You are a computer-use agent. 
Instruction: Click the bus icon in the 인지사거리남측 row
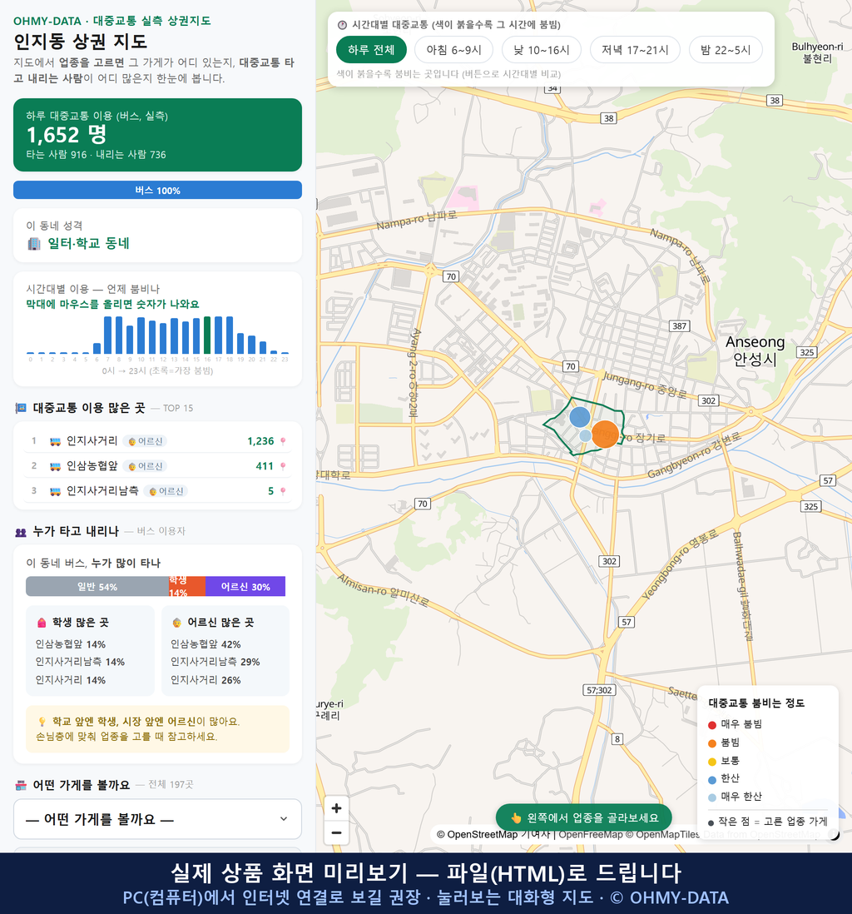55,491
